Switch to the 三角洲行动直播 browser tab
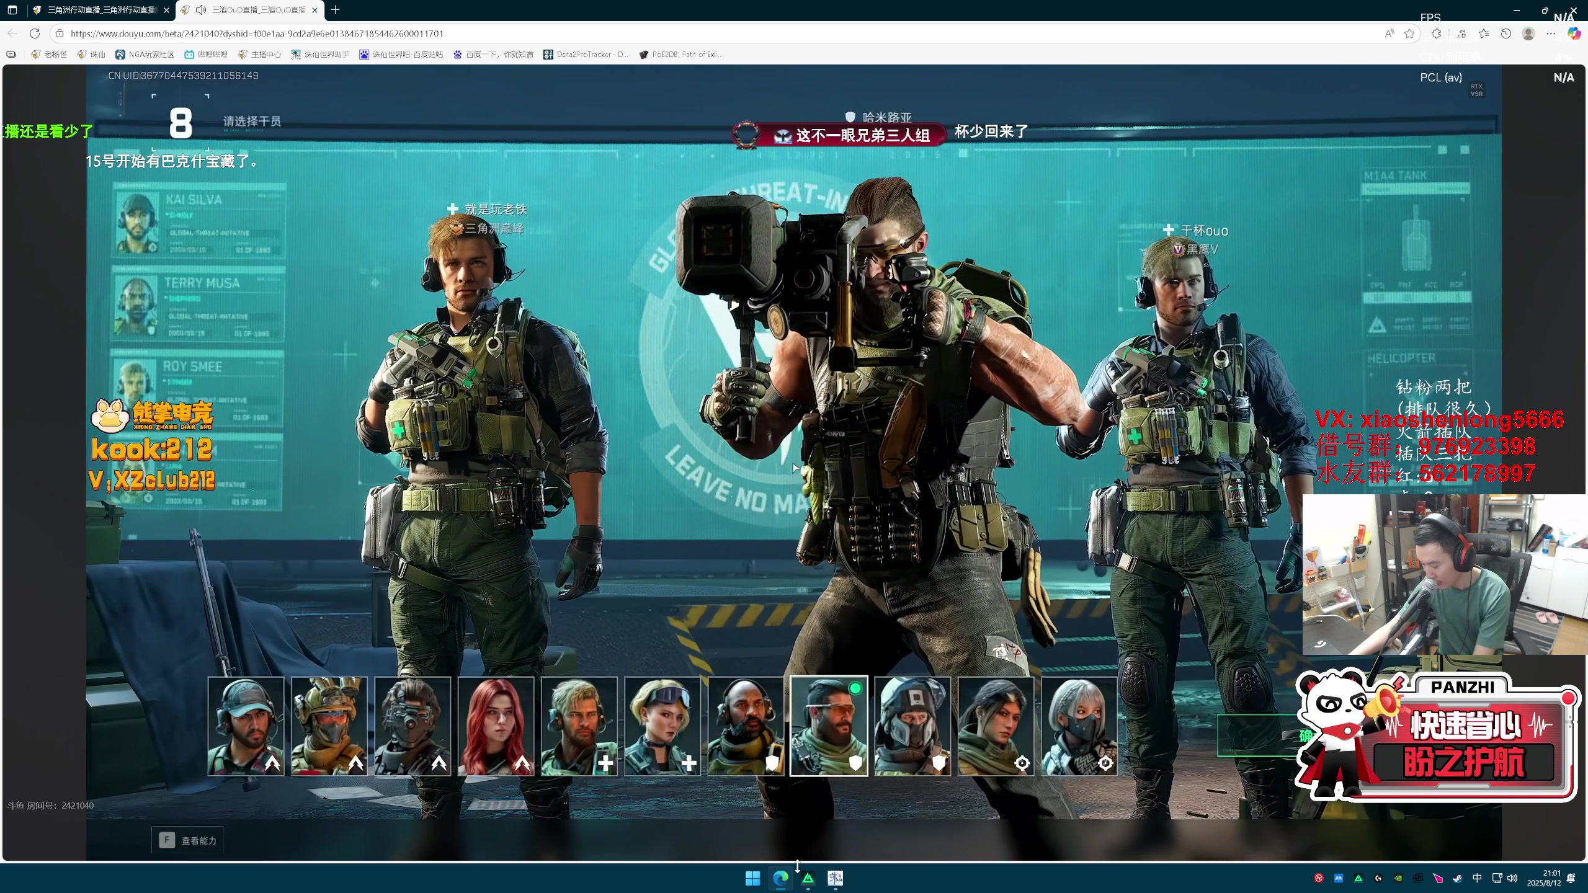The width and height of the screenshot is (1588, 893). point(102,10)
